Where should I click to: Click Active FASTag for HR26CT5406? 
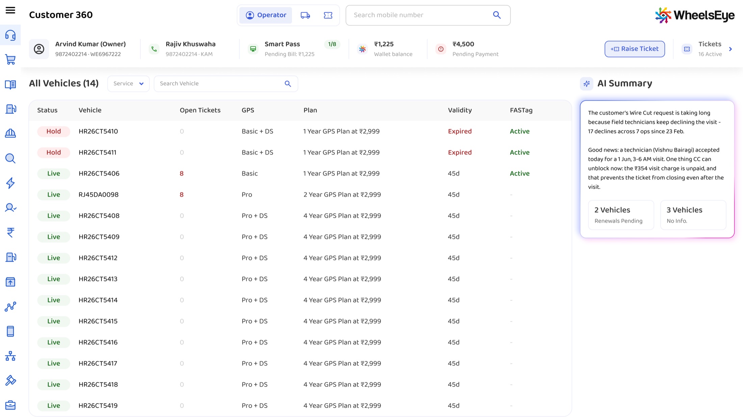coord(519,174)
